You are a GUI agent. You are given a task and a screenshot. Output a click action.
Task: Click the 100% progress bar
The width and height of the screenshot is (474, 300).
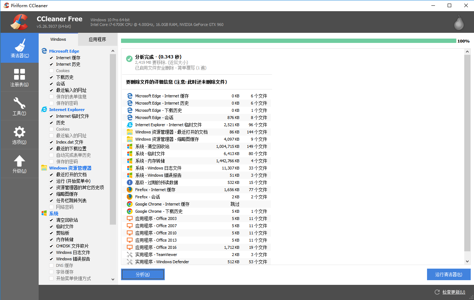[x=289, y=41]
